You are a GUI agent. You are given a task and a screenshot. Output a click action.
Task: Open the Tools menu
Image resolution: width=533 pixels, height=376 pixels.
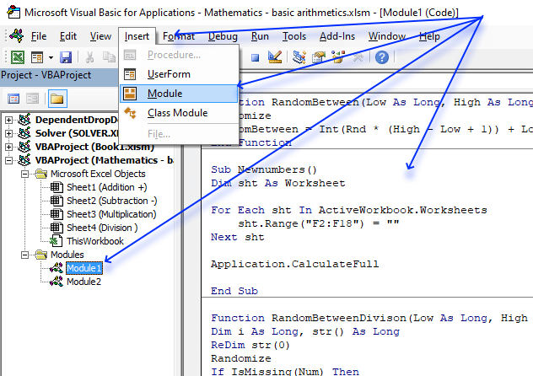point(294,36)
